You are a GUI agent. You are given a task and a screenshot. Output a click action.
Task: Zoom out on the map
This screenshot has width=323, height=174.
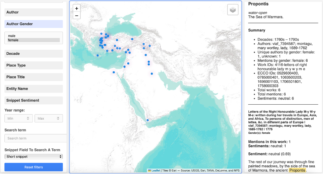coord(77,16)
